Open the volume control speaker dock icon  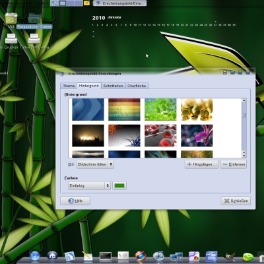[123, 256]
